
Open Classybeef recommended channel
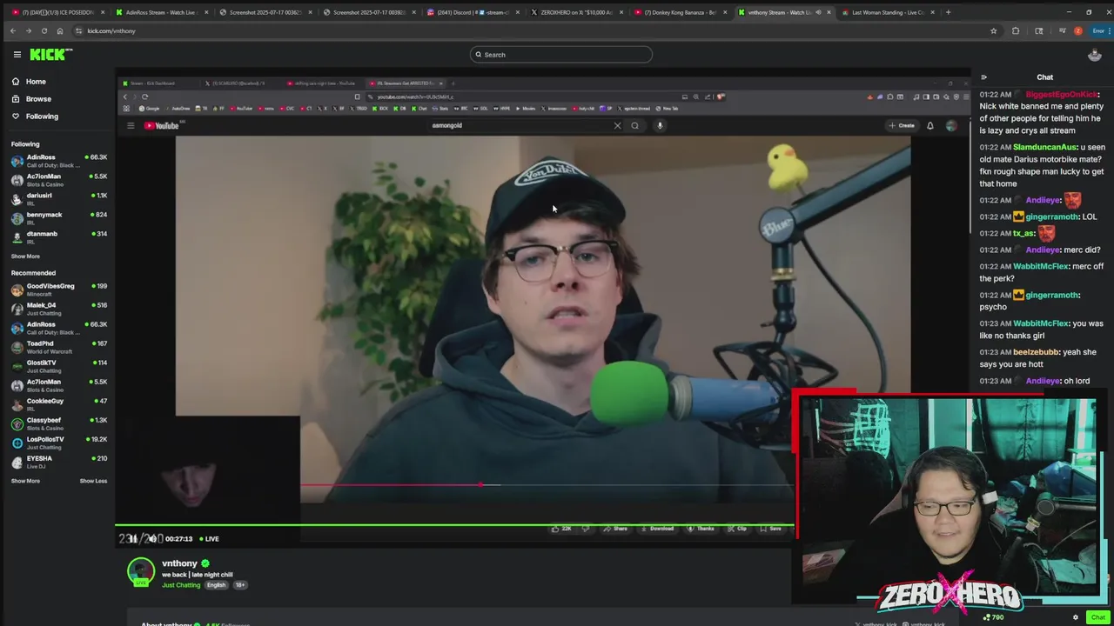click(x=59, y=423)
